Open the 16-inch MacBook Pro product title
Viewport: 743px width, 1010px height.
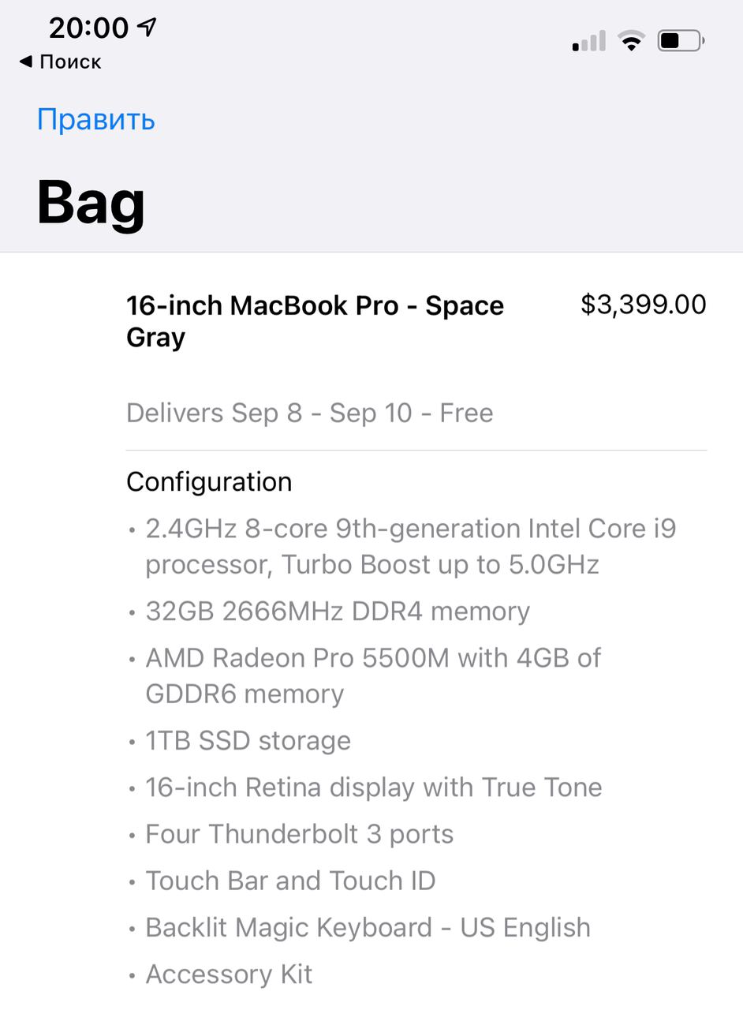(315, 321)
